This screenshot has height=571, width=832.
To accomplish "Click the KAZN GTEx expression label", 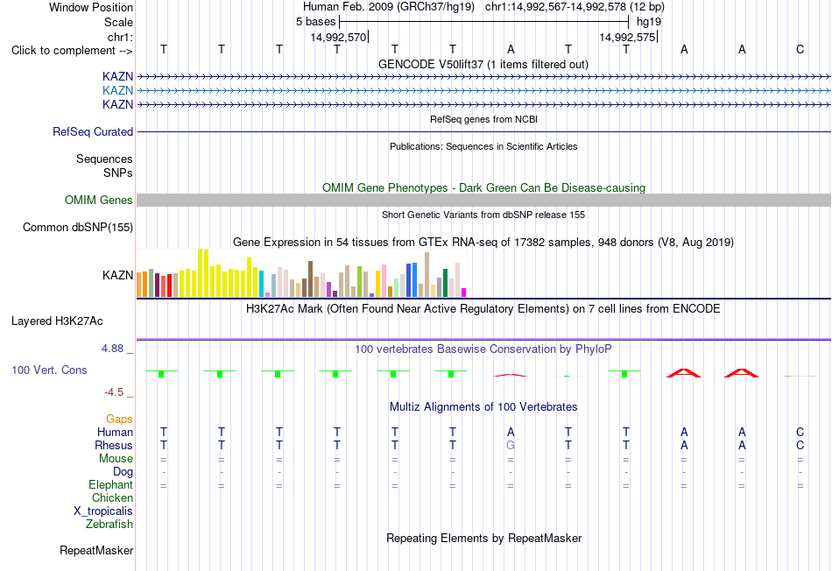I will point(117,275).
